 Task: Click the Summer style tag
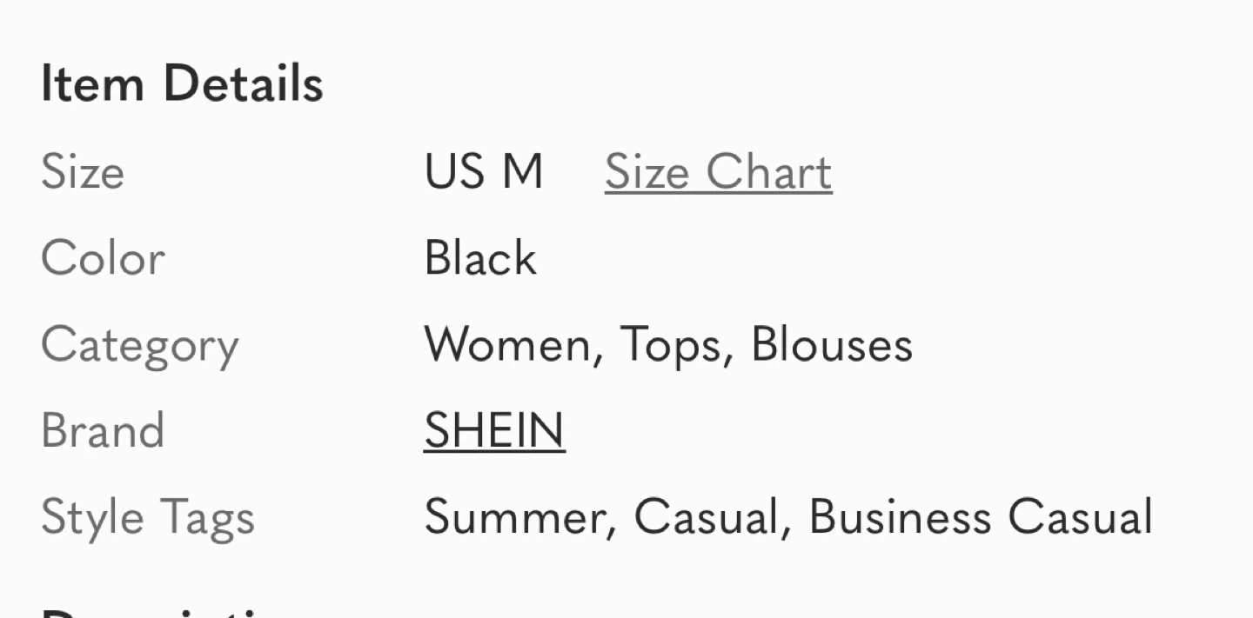pos(513,517)
